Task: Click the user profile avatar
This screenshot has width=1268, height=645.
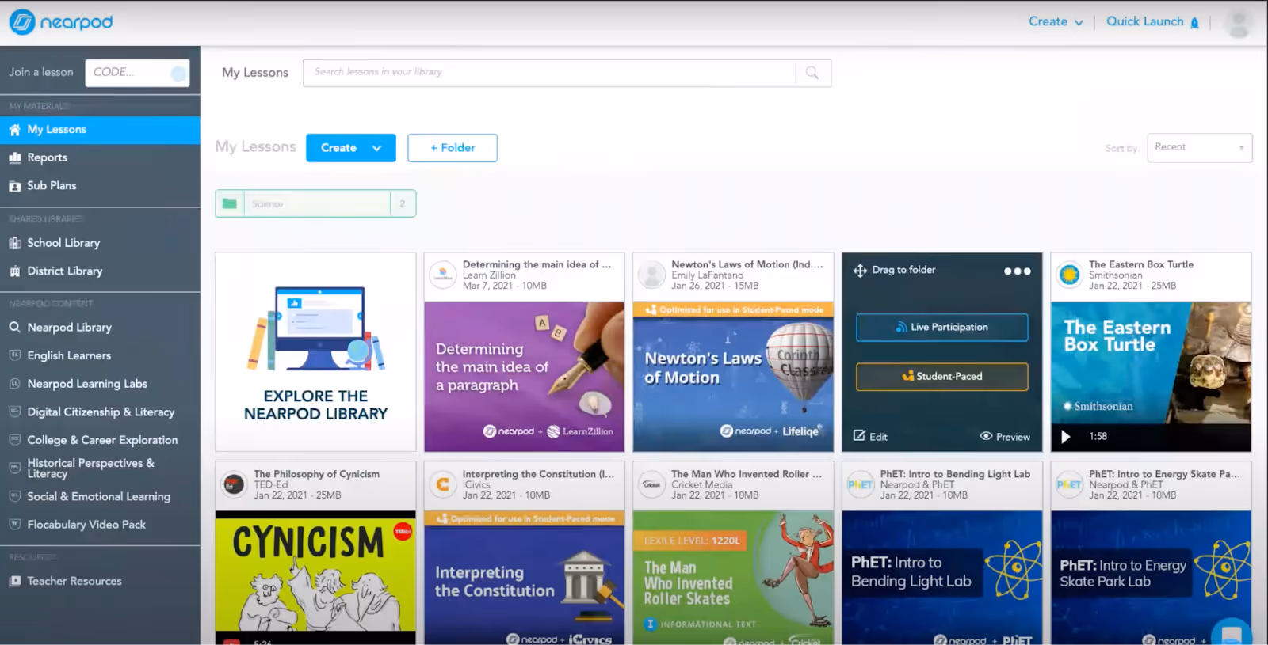Action: [x=1238, y=22]
